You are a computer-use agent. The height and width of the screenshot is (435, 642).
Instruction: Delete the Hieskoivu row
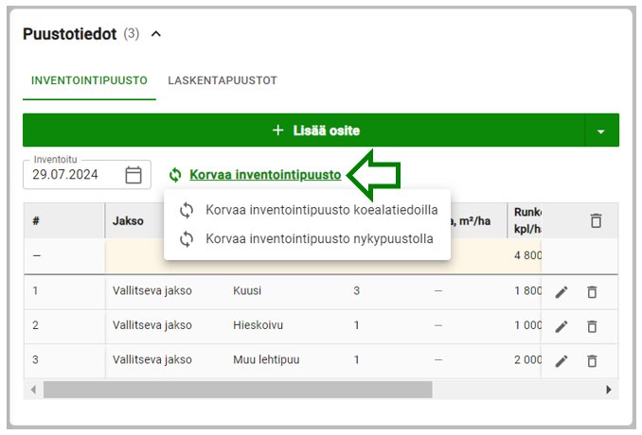(592, 326)
